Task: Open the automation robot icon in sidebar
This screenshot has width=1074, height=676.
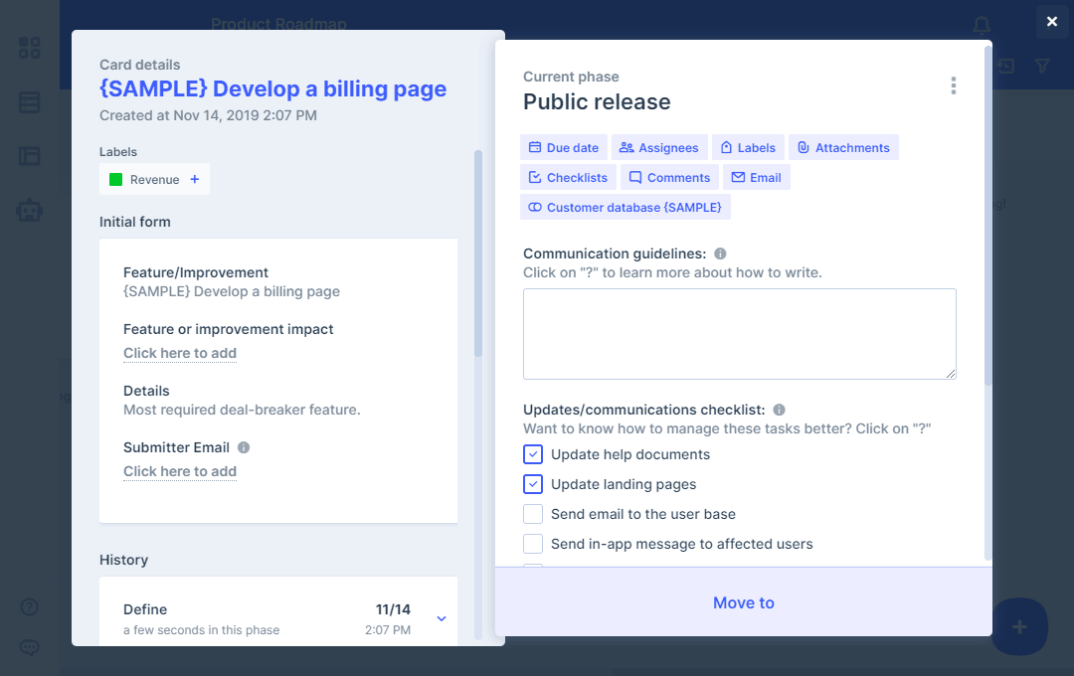Action: (x=30, y=210)
